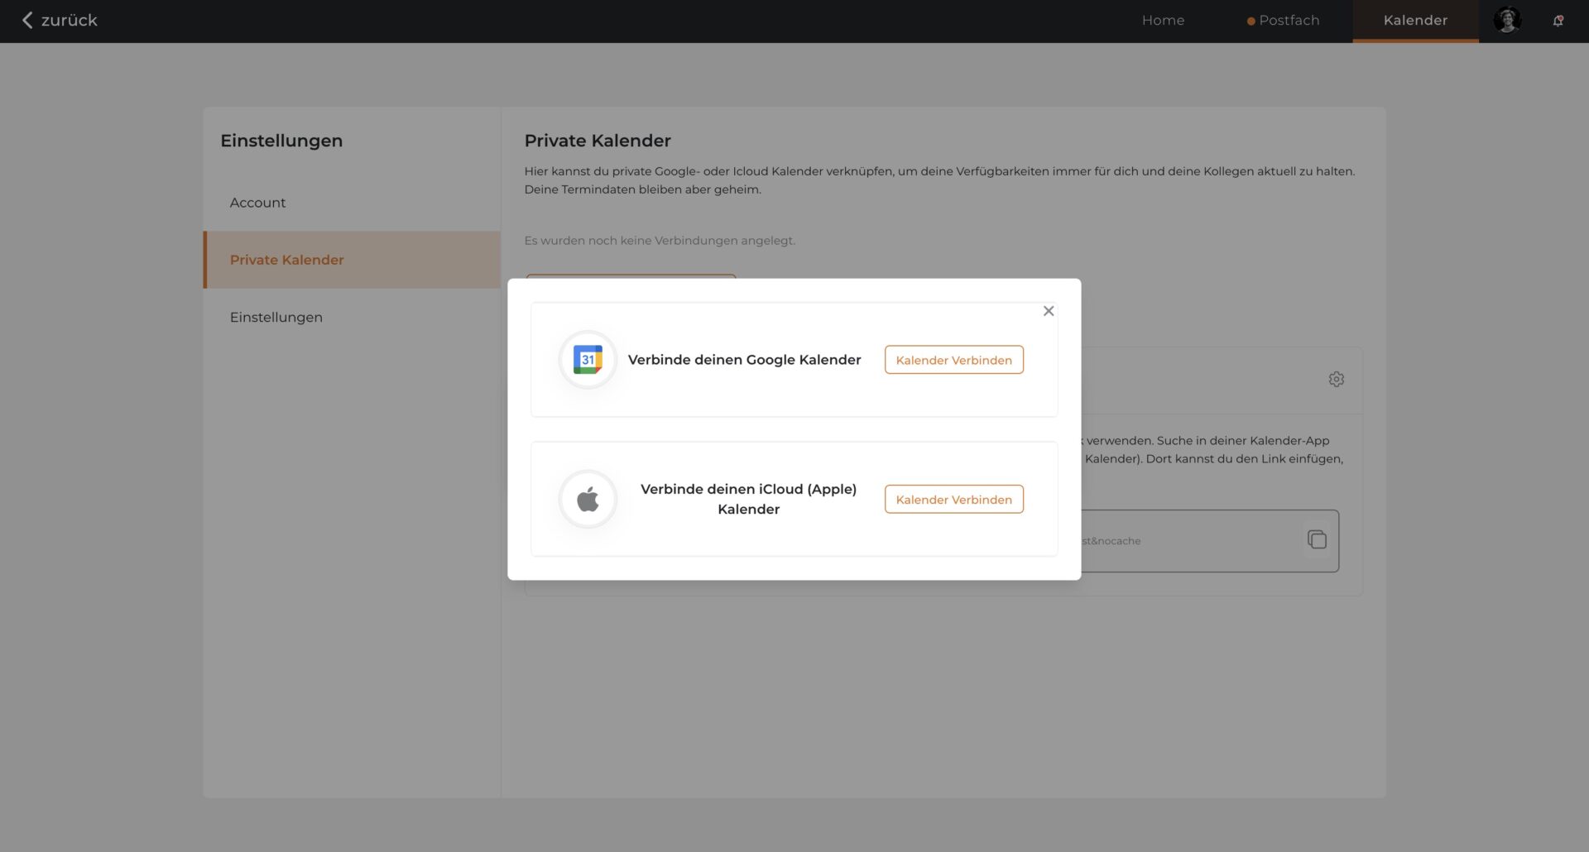Image resolution: width=1589 pixels, height=852 pixels.
Task: Go to Postfach inbox
Action: pos(1289,21)
